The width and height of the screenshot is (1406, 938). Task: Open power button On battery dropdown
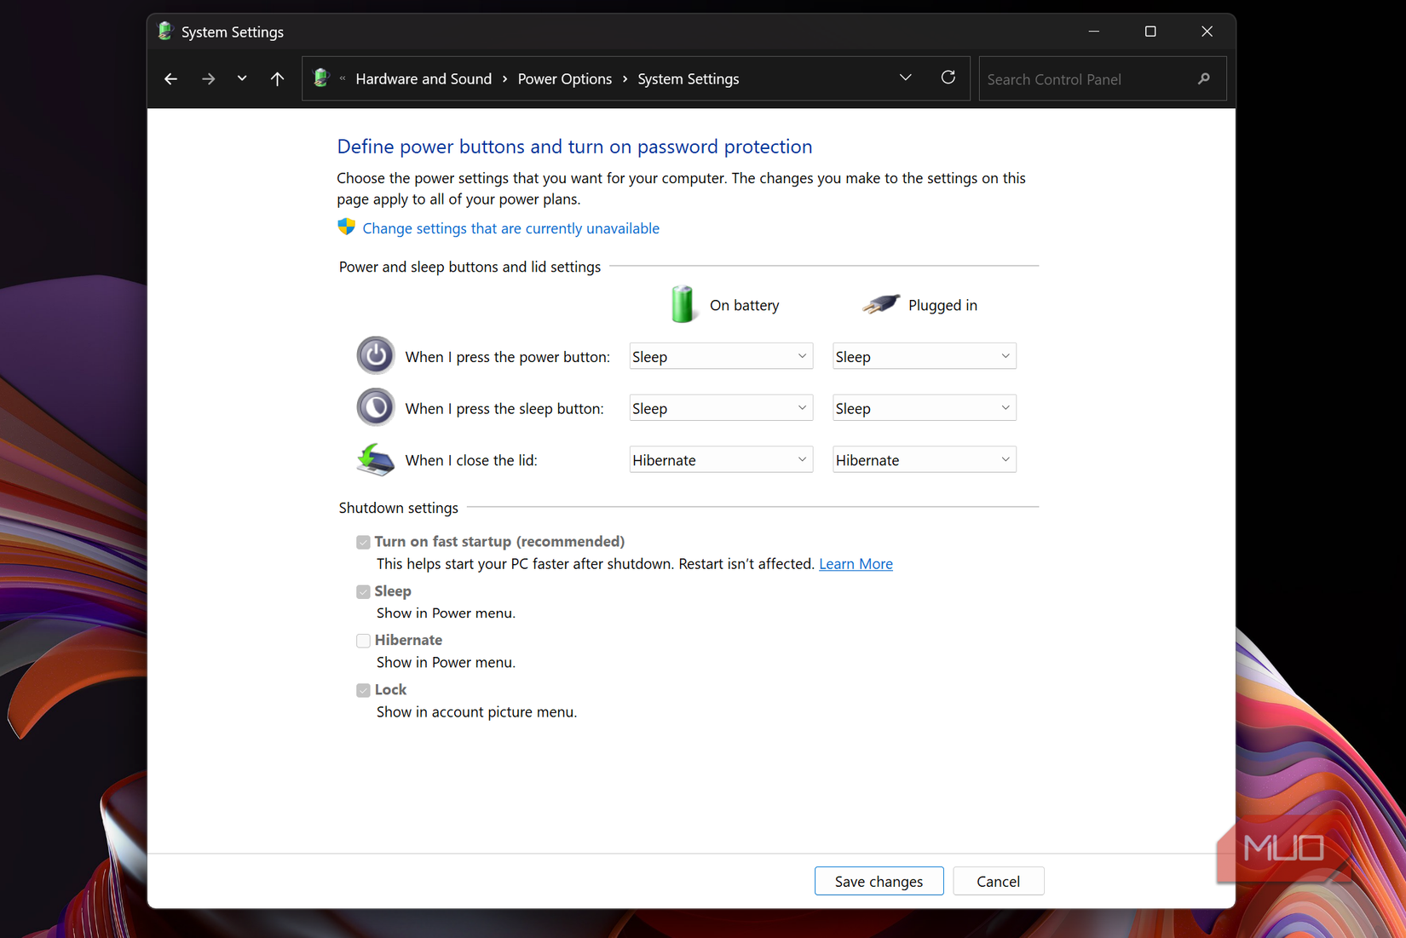point(721,356)
